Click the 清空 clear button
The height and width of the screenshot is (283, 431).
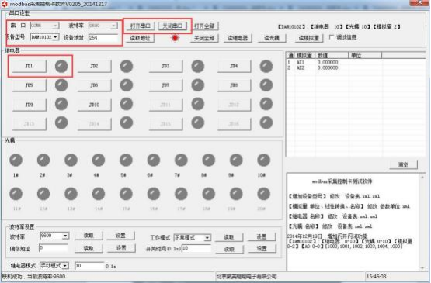(404, 164)
